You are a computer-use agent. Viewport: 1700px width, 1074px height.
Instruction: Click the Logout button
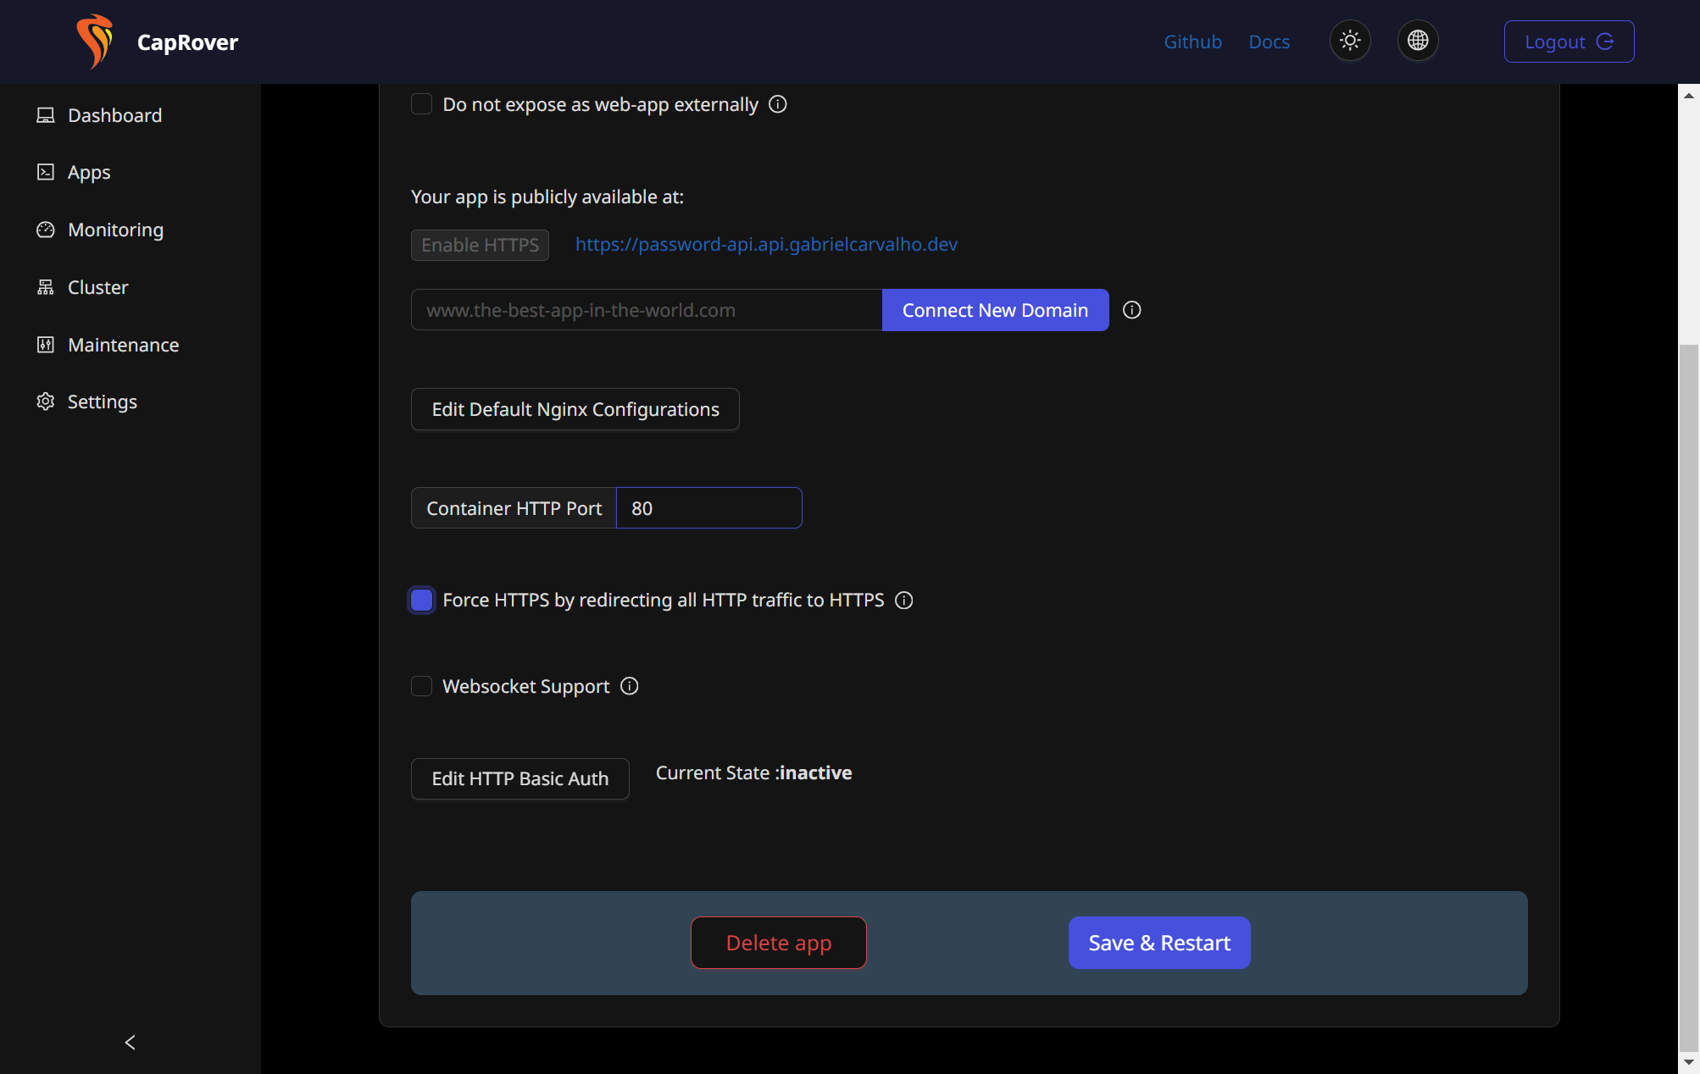pos(1569,42)
